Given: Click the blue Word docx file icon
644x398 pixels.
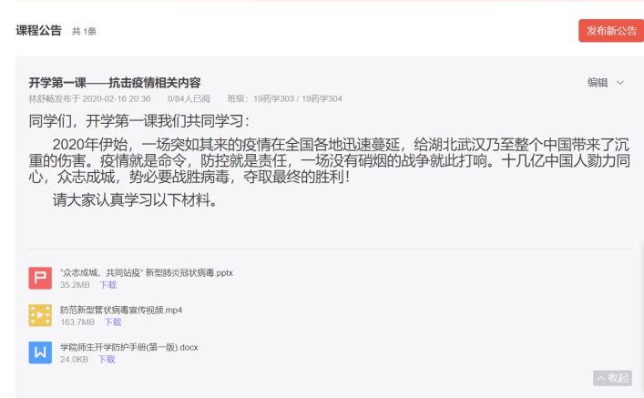Looking at the screenshot, I should pos(40,352).
